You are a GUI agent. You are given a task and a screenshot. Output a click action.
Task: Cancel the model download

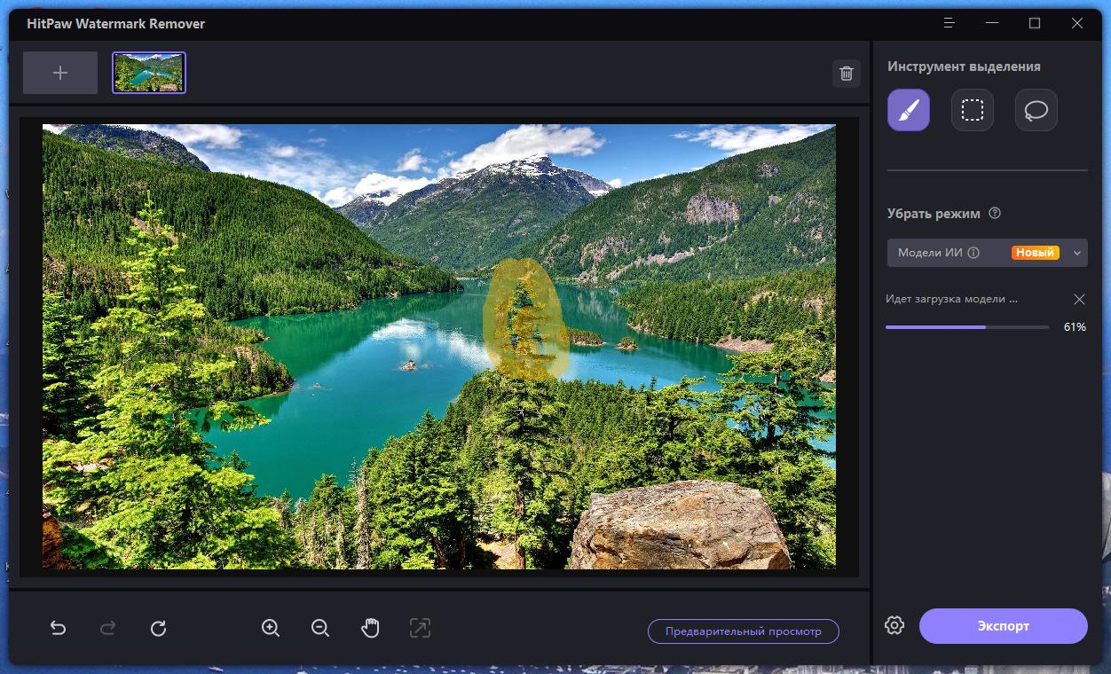[1079, 300]
